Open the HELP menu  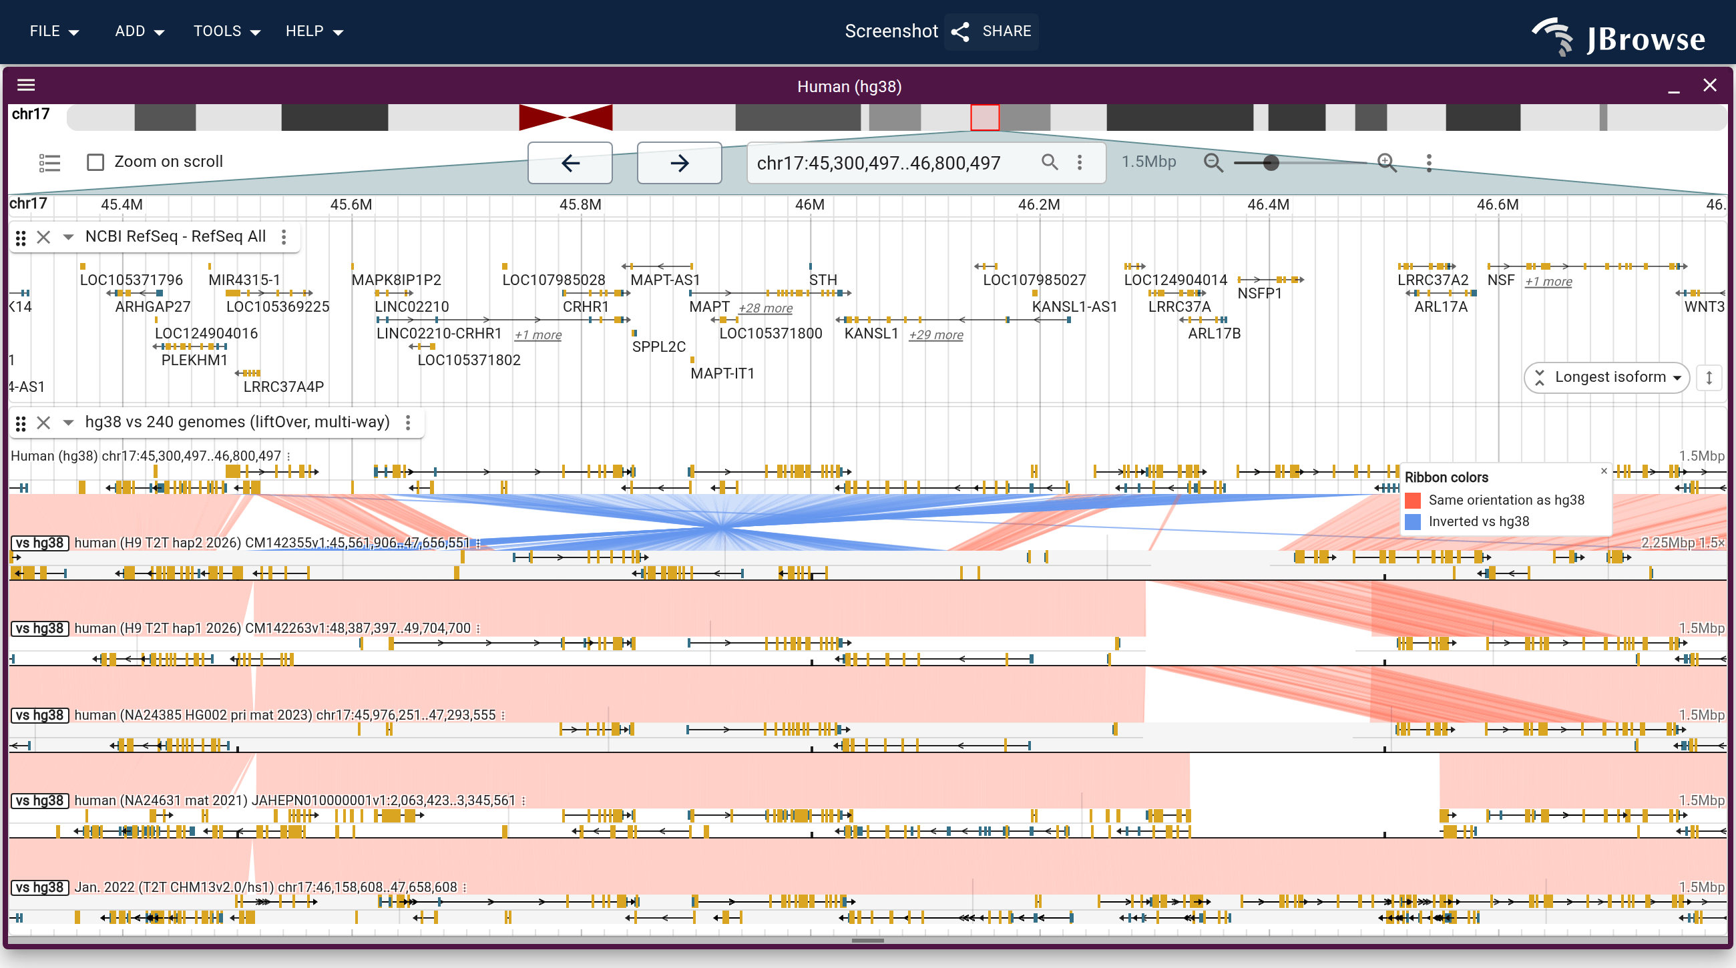tap(314, 31)
